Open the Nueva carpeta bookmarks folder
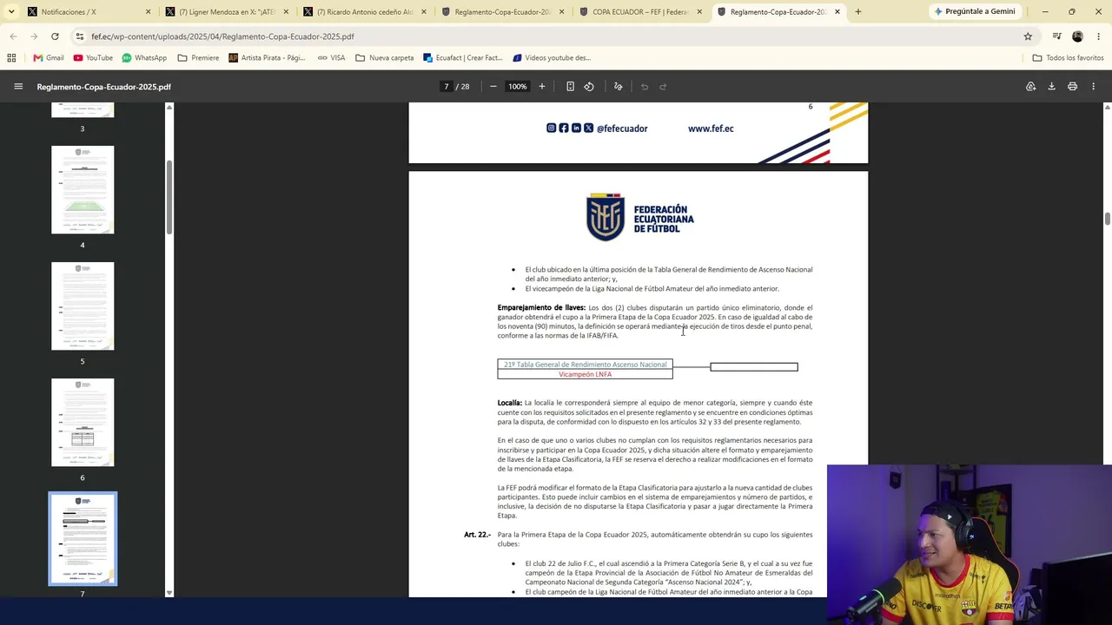The image size is (1112, 625). 385,58
